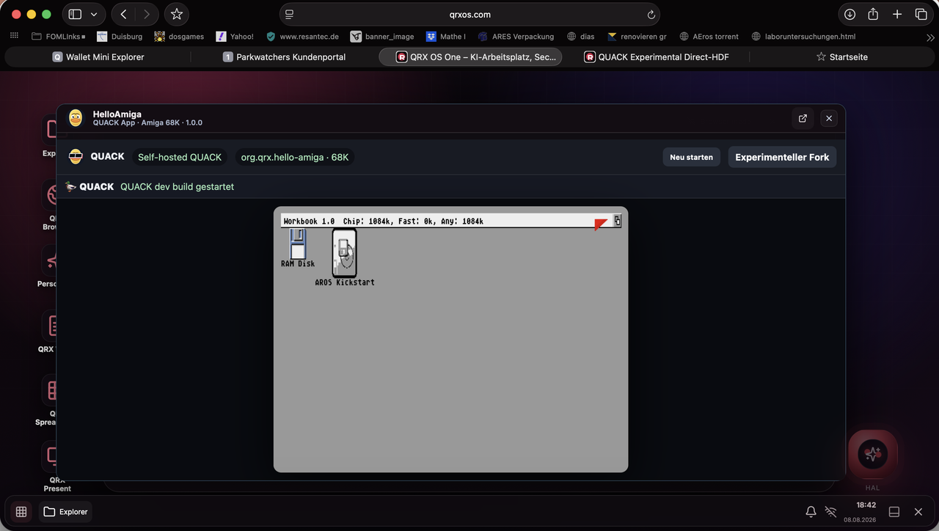Click the QUACK duck logo with sunglasses
939x531 pixels.
pyautogui.click(x=76, y=156)
